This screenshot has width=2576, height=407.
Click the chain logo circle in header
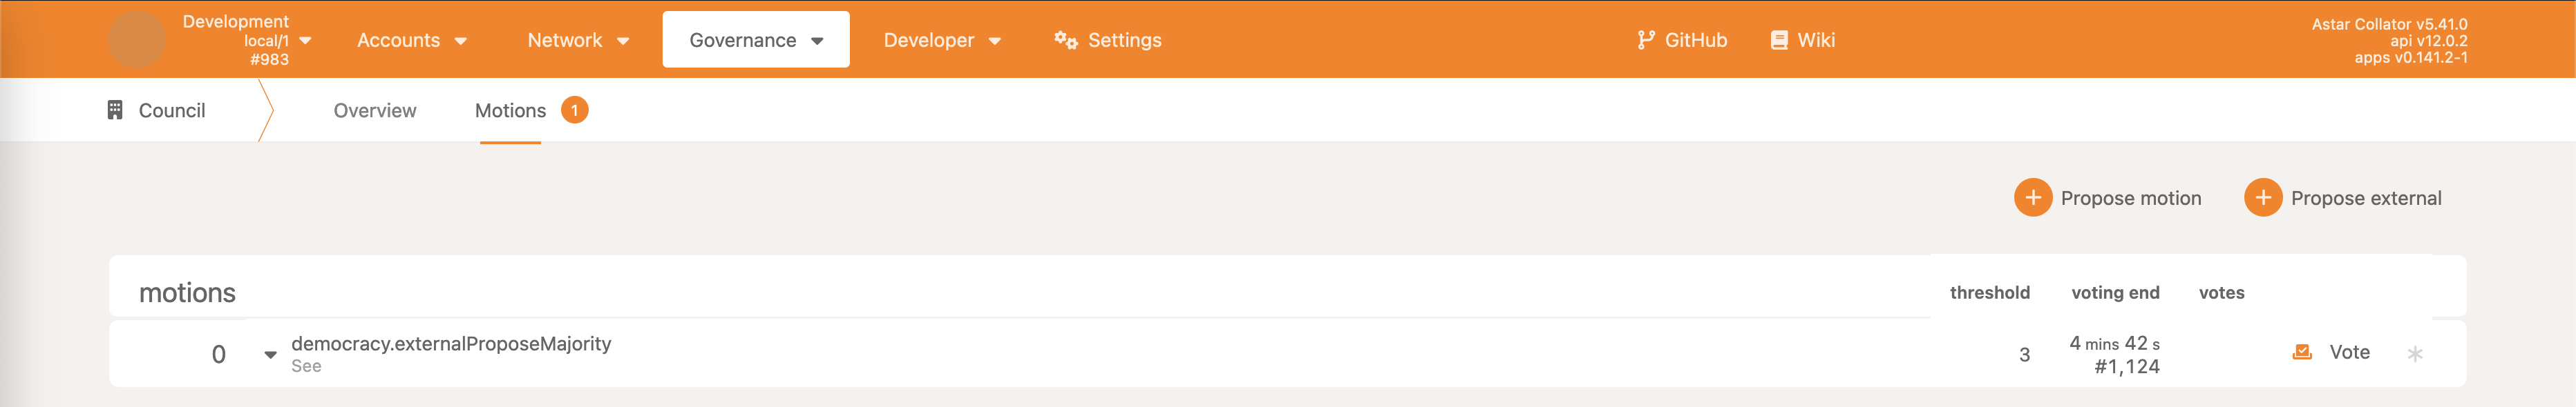point(136,40)
